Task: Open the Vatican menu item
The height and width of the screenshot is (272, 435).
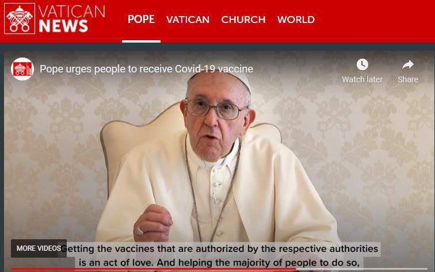Action: (x=188, y=20)
